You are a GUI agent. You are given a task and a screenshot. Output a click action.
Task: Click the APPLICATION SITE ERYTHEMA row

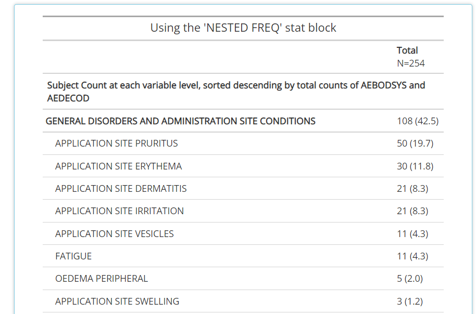tap(243, 166)
